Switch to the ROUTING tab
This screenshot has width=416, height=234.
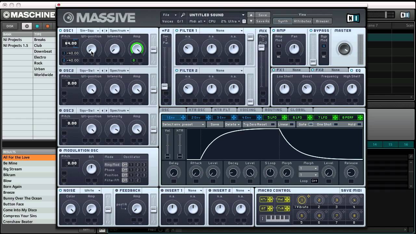(275, 110)
